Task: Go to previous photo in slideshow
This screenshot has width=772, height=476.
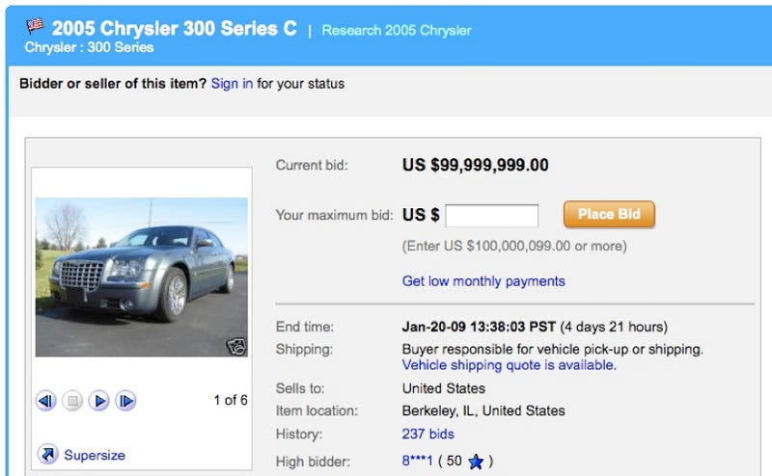Action: [x=45, y=401]
